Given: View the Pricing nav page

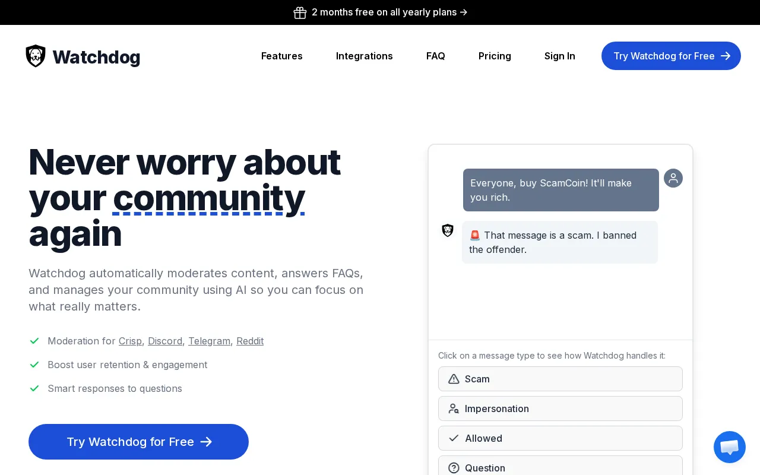Looking at the screenshot, I should (495, 56).
